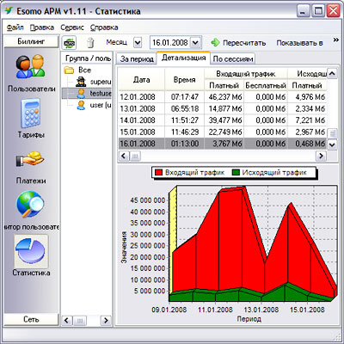Click the table's scroll down arrow
This screenshot has height=344, width=344.
[x=332, y=144]
